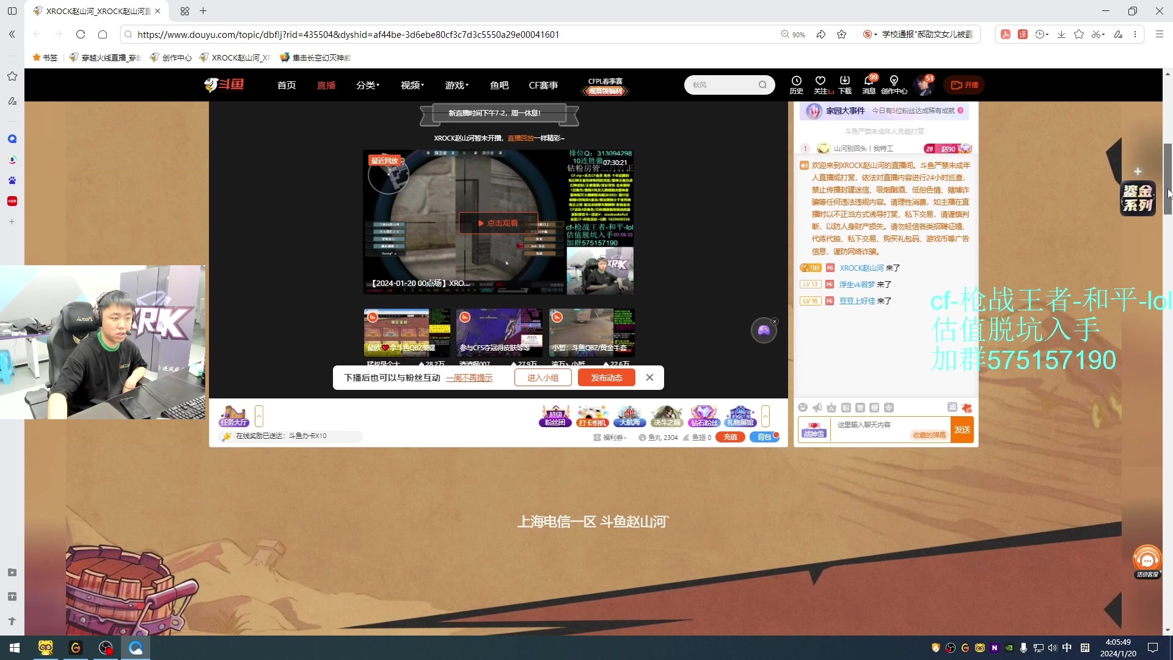Go to browser home icon
The height and width of the screenshot is (660, 1173).
(103, 34)
